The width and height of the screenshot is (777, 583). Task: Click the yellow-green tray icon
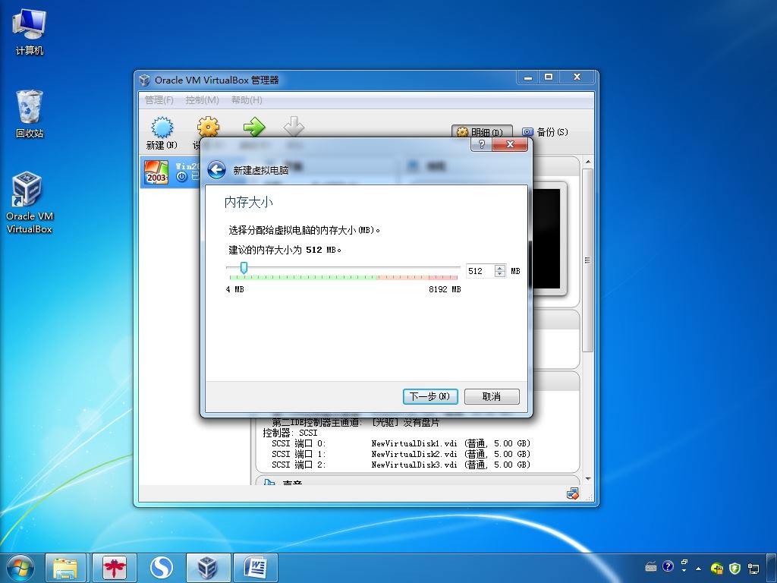click(716, 568)
